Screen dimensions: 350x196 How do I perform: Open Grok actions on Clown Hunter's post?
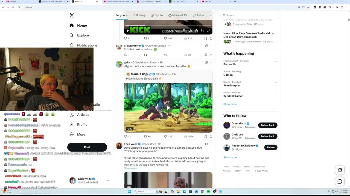[x=206, y=46]
